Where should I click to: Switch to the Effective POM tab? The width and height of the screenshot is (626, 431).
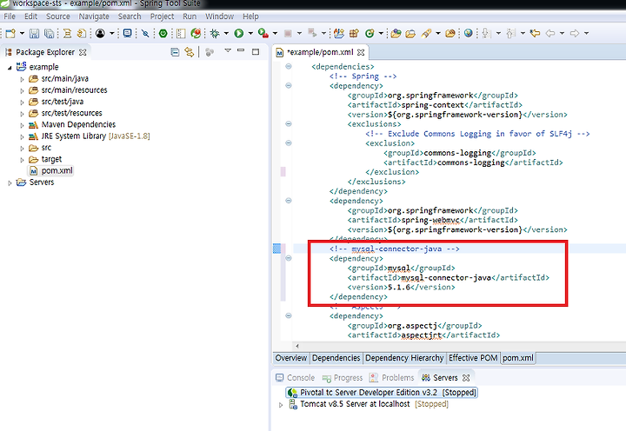coord(473,358)
